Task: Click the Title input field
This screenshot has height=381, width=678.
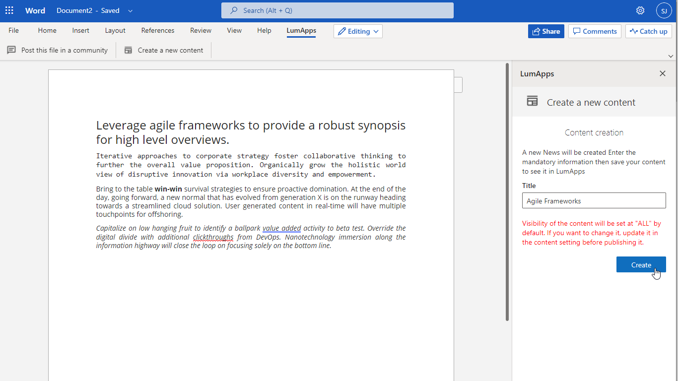Action: click(x=594, y=201)
